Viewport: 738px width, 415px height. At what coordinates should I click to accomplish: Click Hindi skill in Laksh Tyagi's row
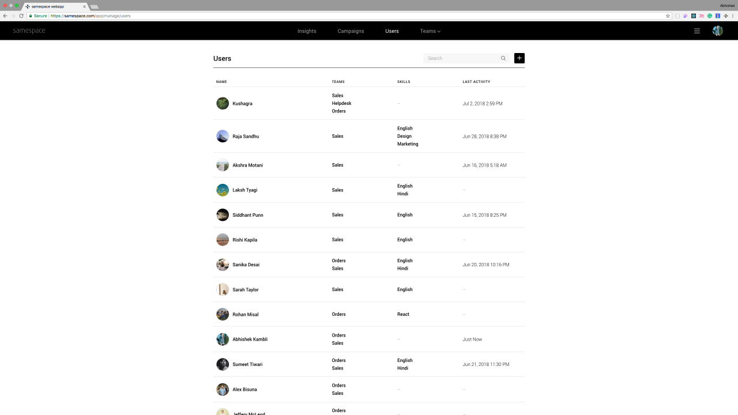pos(402,194)
